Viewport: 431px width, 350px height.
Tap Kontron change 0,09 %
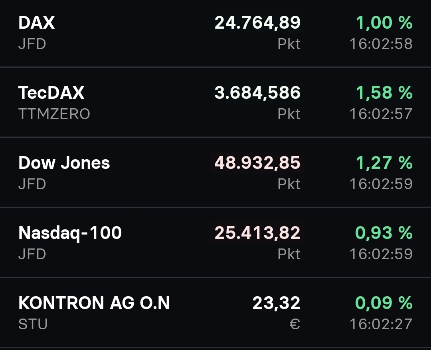coord(384,303)
